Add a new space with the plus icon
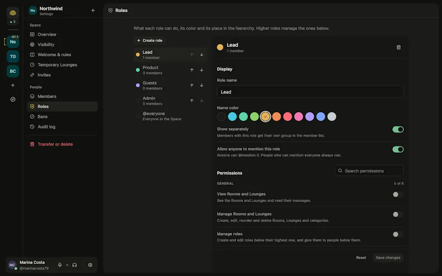 pyautogui.click(x=13, y=85)
